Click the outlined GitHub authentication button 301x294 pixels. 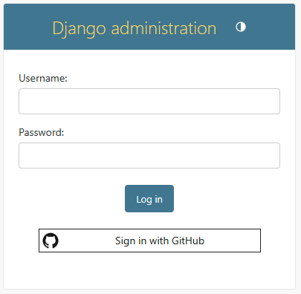149,241
